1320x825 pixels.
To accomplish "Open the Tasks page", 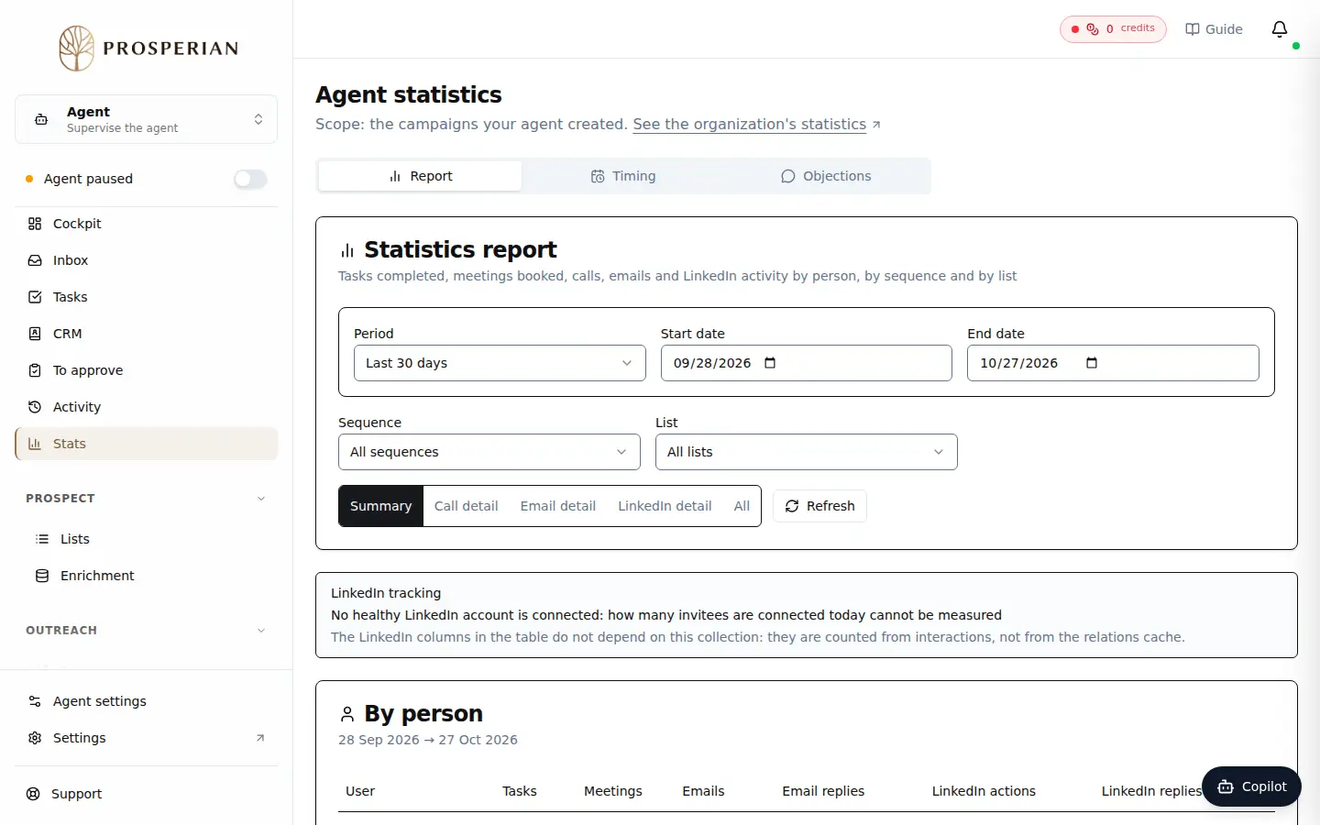I will click(147, 297).
